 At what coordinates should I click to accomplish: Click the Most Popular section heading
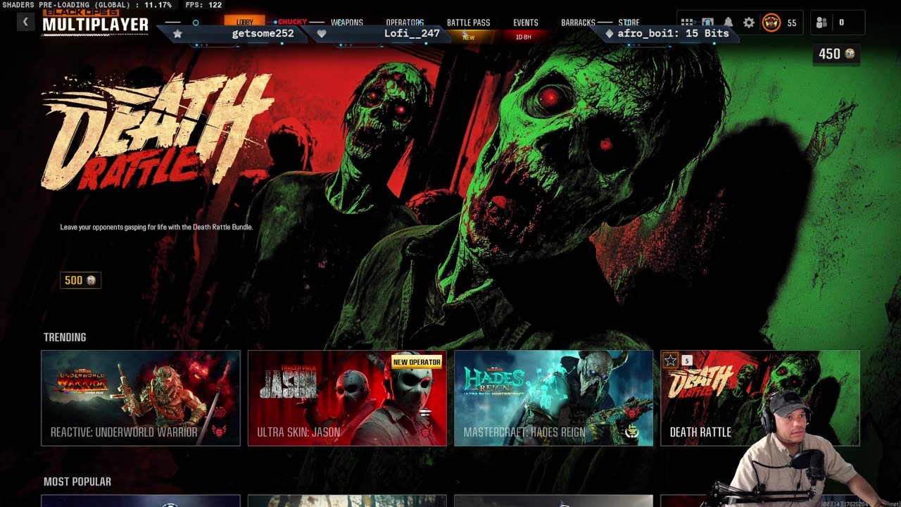77,482
